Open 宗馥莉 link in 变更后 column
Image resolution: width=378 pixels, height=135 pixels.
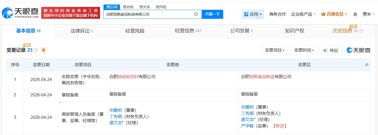pos(247,107)
